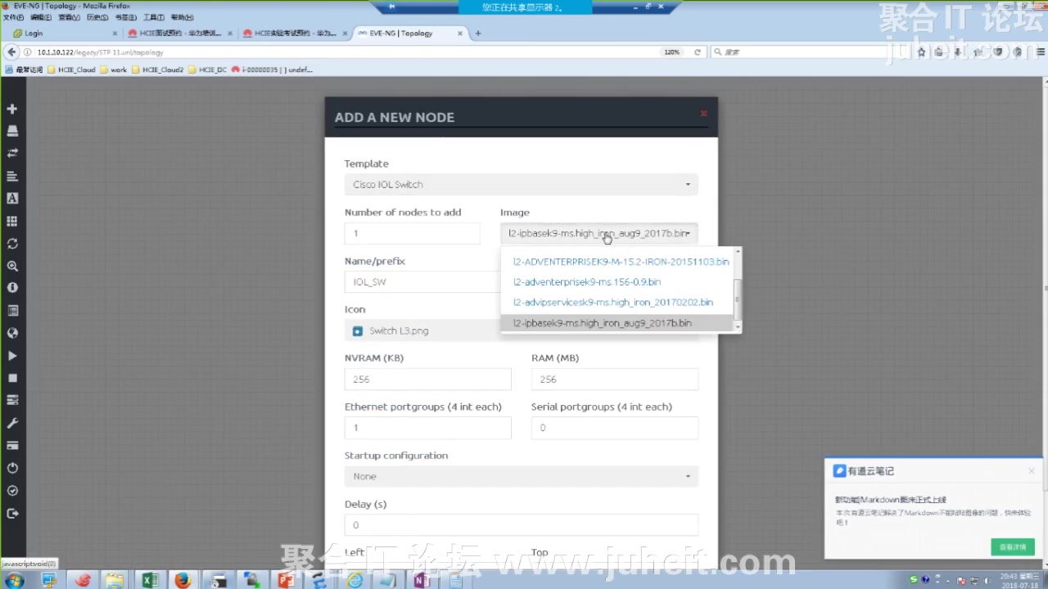Open Excel from the taskbar
The width and height of the screenshot is (1048, 589).
click(149, 580)
